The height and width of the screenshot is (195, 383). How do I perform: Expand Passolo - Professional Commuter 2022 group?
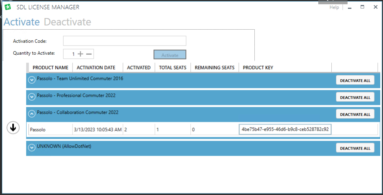click(32, 97)
